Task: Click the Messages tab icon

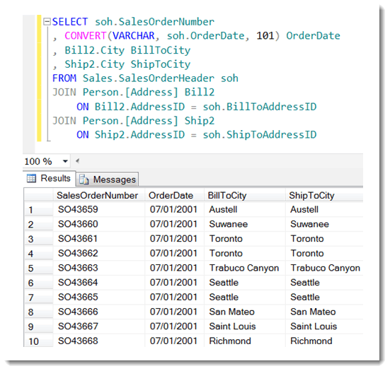Action: coord(84,179)
